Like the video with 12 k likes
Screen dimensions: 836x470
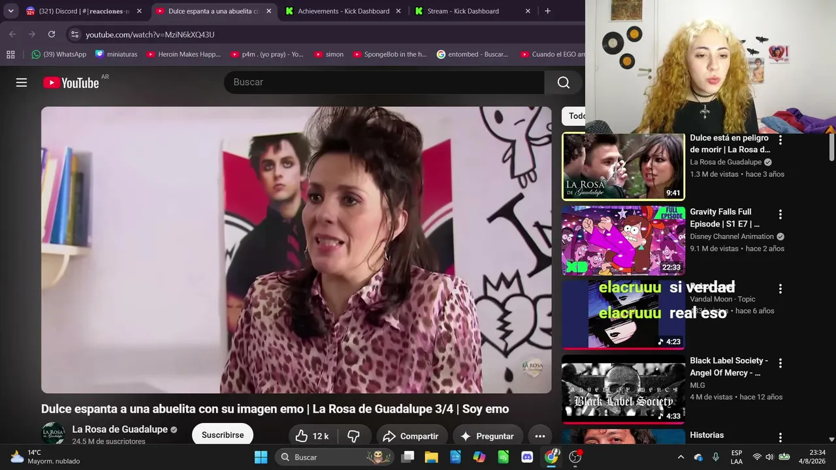[x=312, y=436]
